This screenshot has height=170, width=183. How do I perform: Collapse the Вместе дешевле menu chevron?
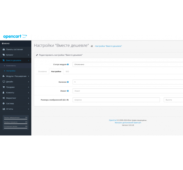28,60
